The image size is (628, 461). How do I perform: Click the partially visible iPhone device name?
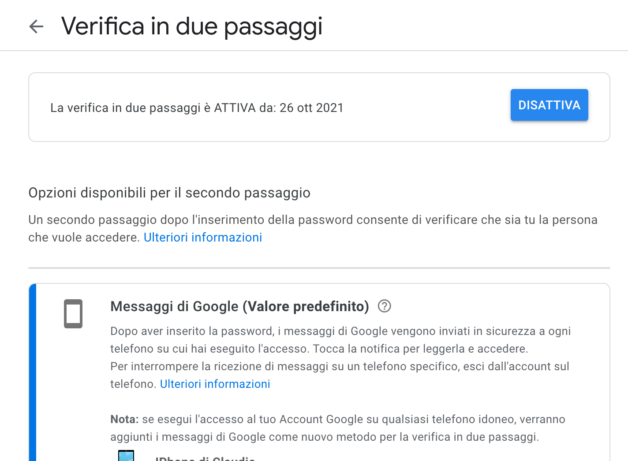point(205,458)
